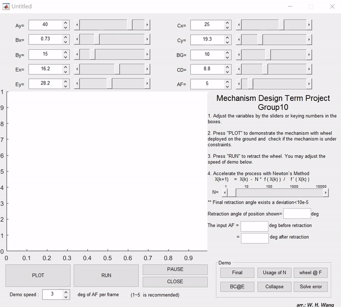Show the wheel @ F demo
The width and height of the screenshot is (341, 307).
pyautogui.click(x=311, y=272)
